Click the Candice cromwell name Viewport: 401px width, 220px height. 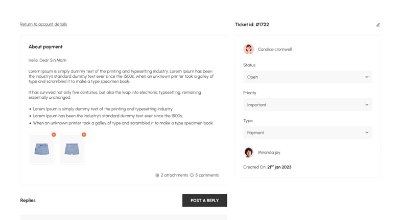[x=275, y=50]
